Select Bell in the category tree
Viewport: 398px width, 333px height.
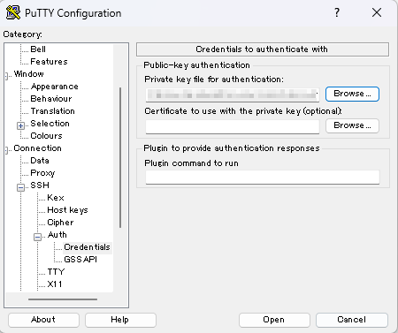point(38,49)
